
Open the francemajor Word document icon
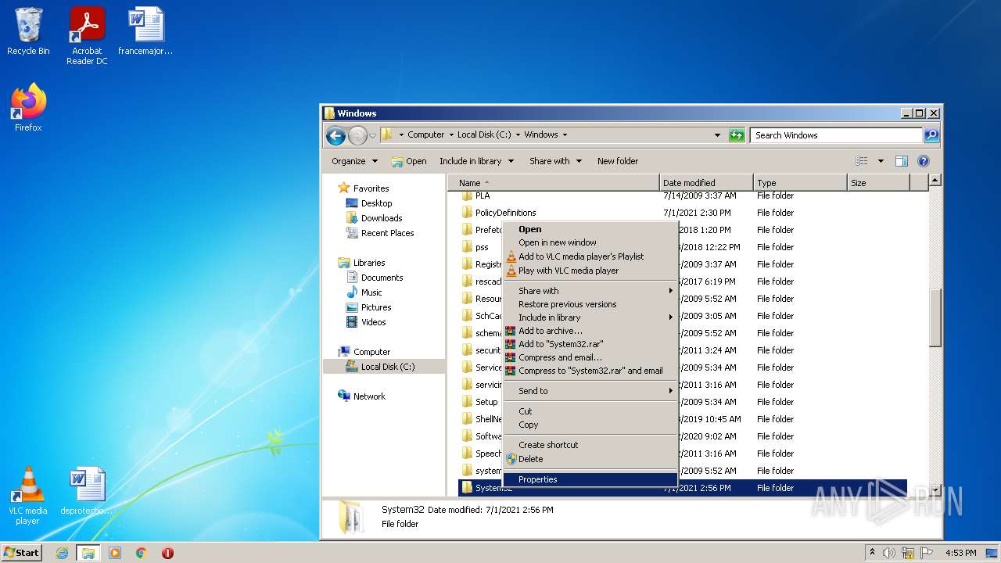point(145,31)
